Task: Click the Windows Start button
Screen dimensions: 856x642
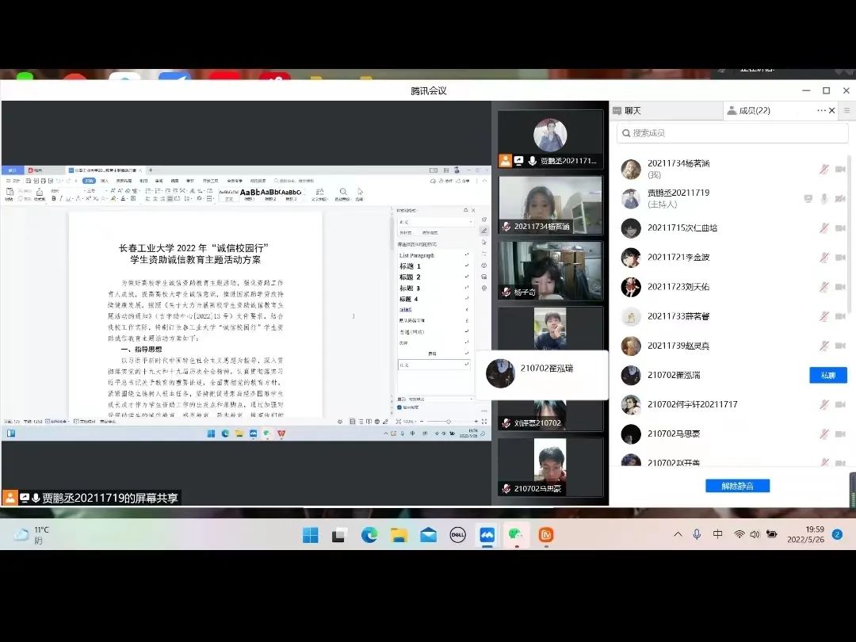Action: [310, 535]
